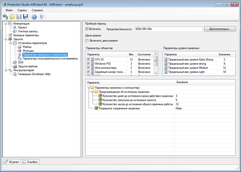Image resolution: width=241 pixels, height=172 pixels.
Task: Click the Включено state of Windows PID
Action: [144, 63]
